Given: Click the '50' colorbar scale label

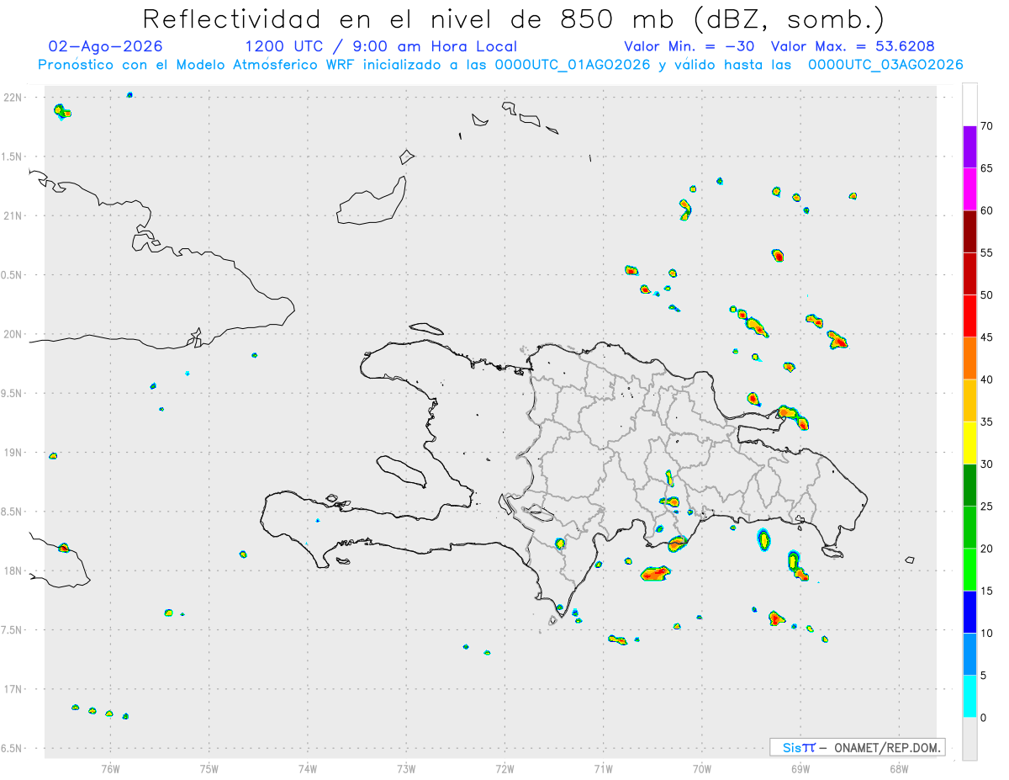Looking at the screenshot, I should click(x=987, y=295).
